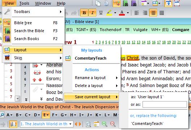Choose Search the Bible menu item
The width and height of the screenshot is (191, 130).
pyautogui.click(x=33, y=31)
